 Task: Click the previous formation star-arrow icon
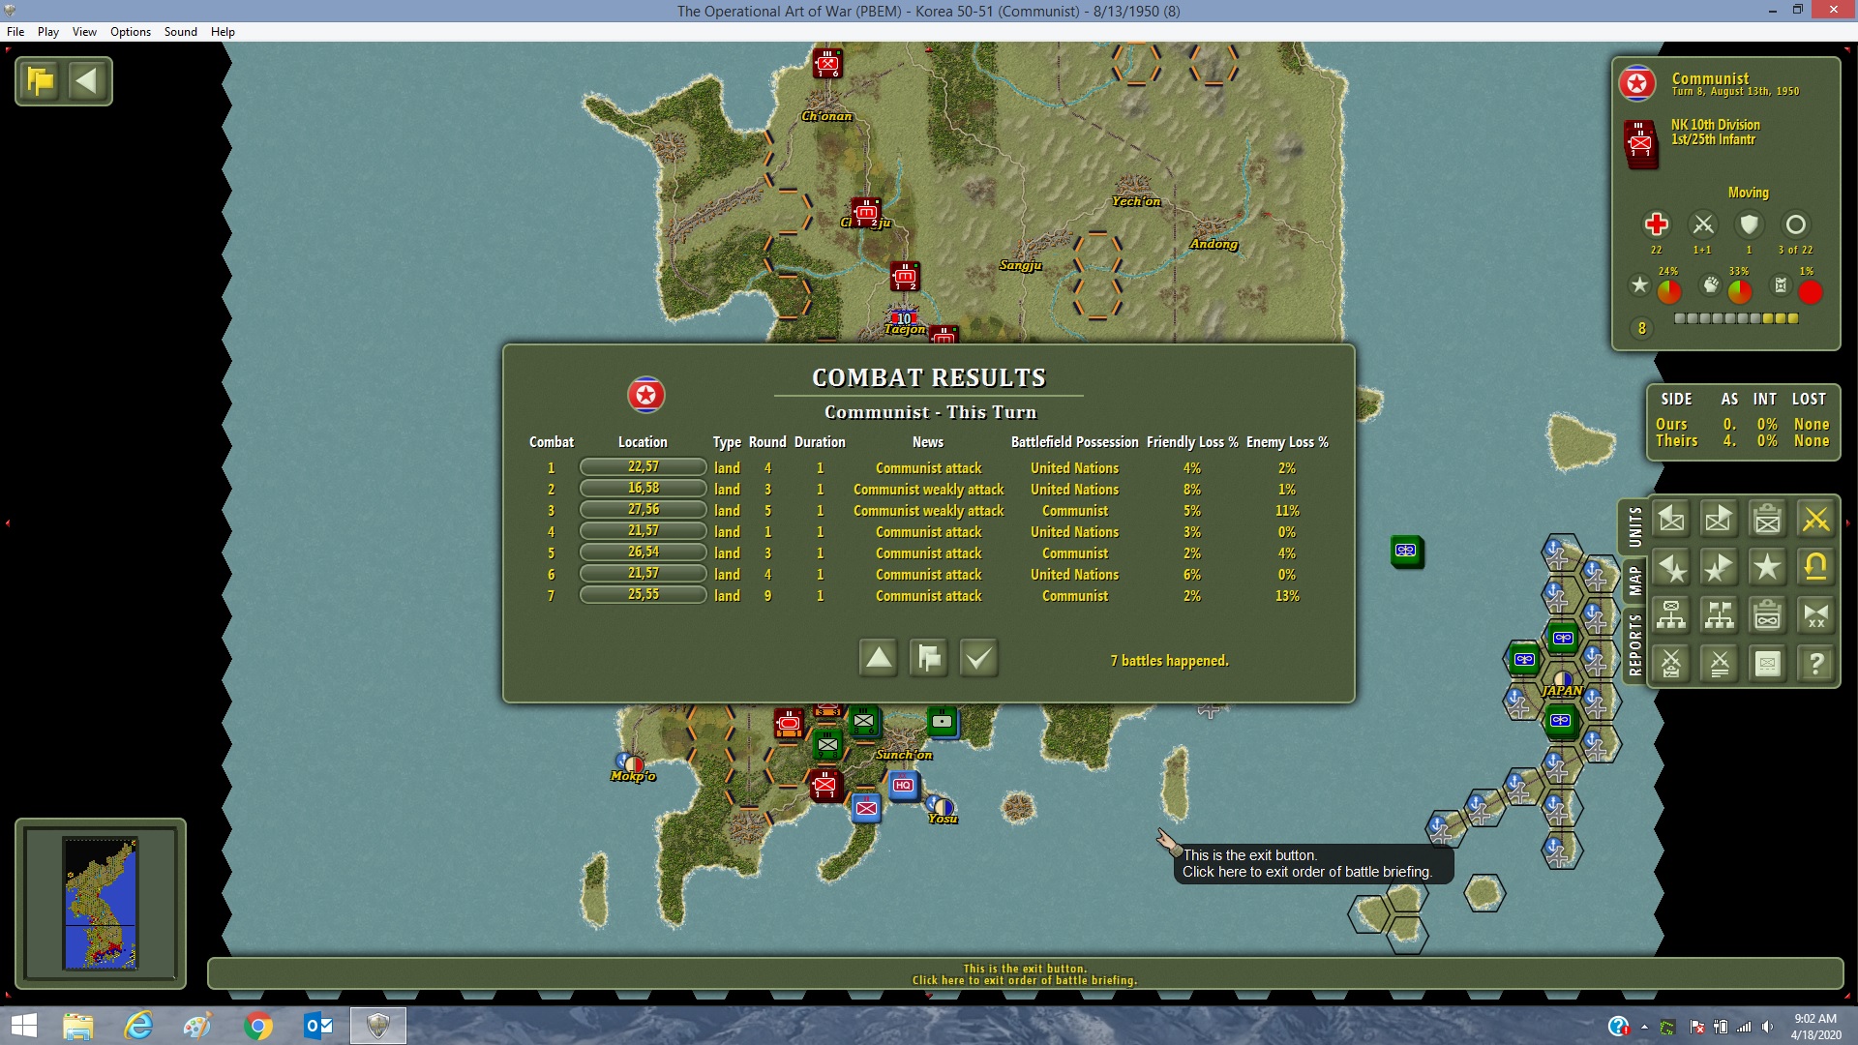(x=1671, y=568)
